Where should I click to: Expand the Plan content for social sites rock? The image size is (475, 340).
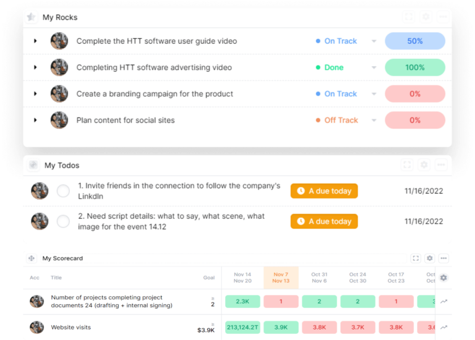(35, 120)
